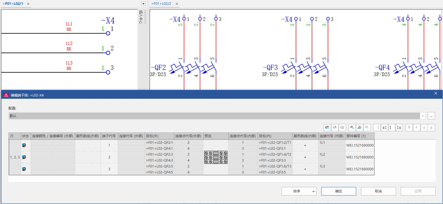Viewport: 443px width, 204px height.
Task: Click the move to top arrow icon
Action: pyautogui.click(x=409, y=128)
